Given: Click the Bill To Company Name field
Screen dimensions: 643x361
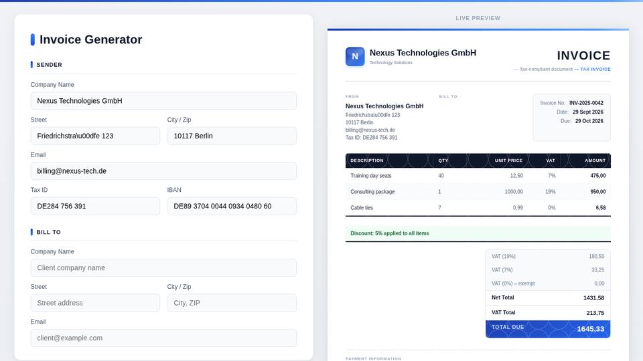Looking at the screenshot, I should (x=163, y=267).
